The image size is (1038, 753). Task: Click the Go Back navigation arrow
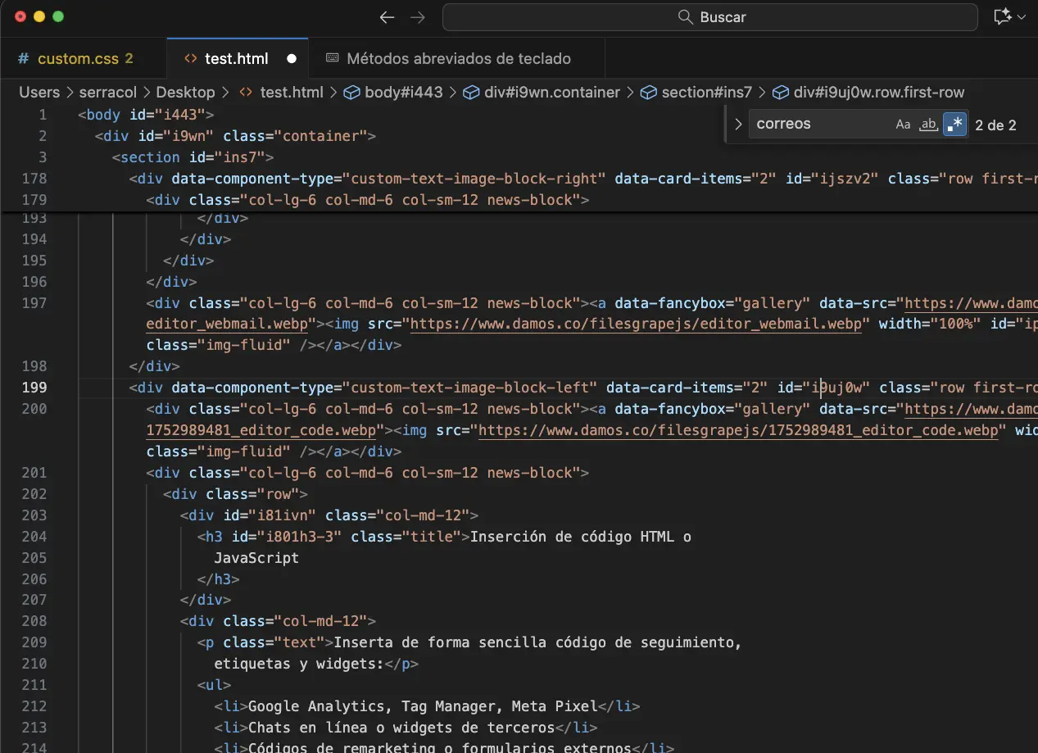pyautogui.click(x=388, y=17)
